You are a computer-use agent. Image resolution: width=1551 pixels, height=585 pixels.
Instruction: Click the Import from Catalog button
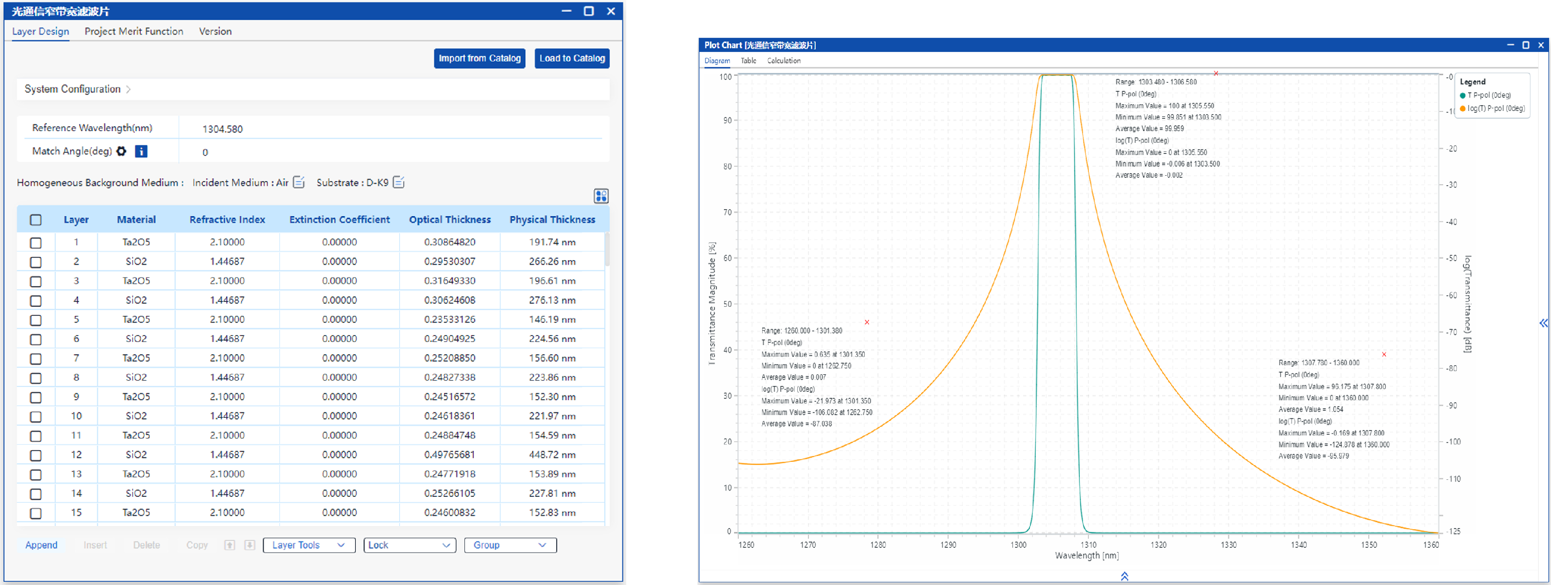click(479, 58)
